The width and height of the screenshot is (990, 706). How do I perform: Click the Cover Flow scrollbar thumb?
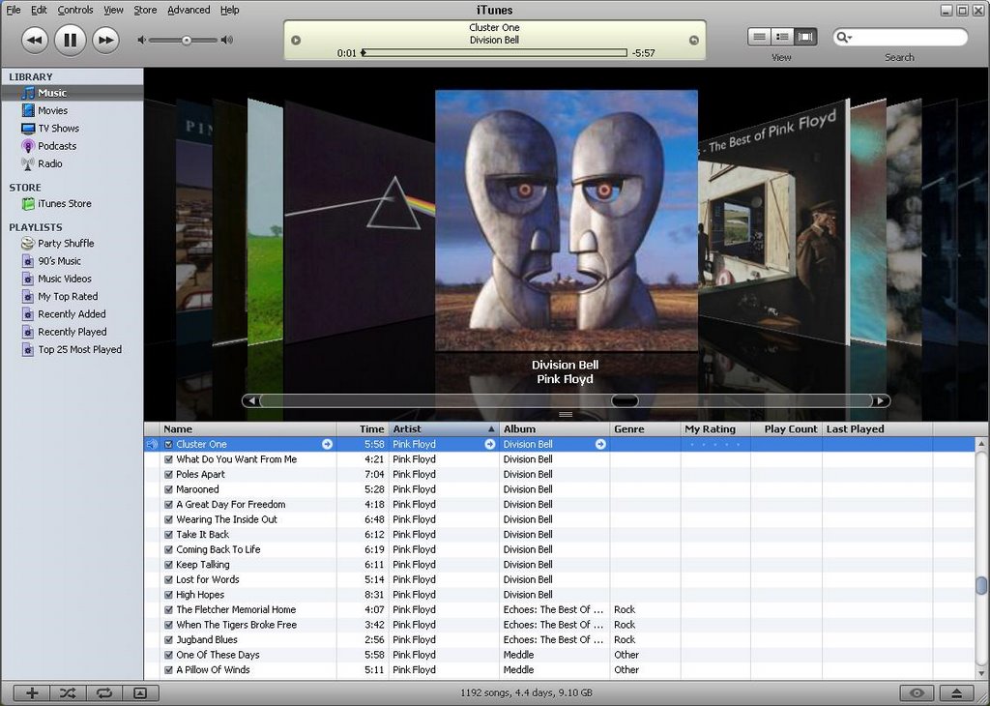(x=625, y=401)
